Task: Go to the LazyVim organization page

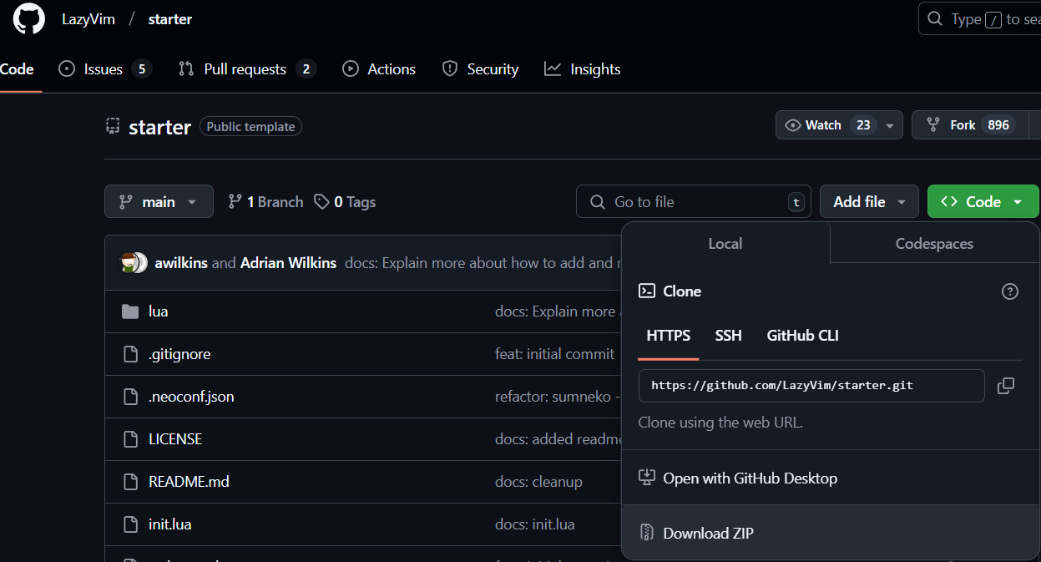Action: click(x=88, y=19)
